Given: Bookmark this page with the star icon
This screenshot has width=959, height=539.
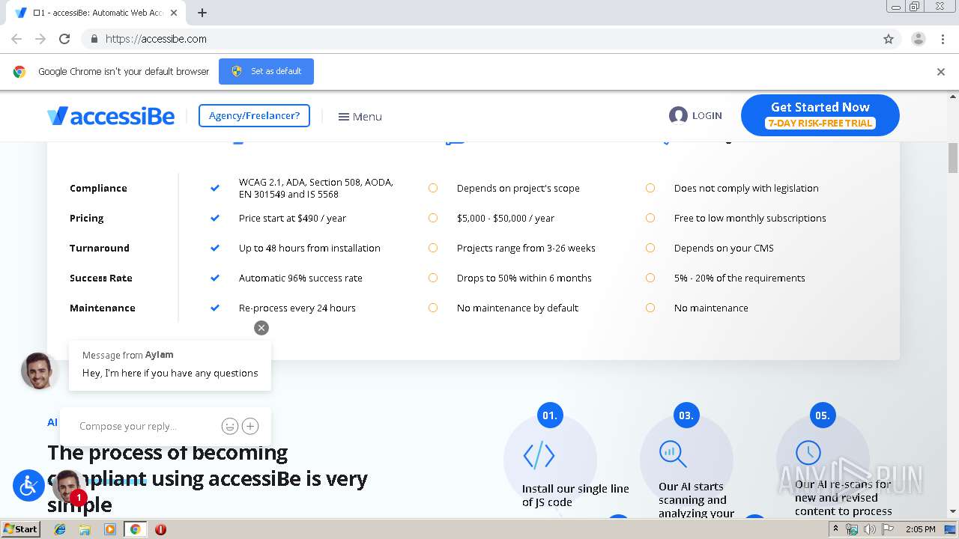Looking at the screenshot, I should [x=889, y=39].
